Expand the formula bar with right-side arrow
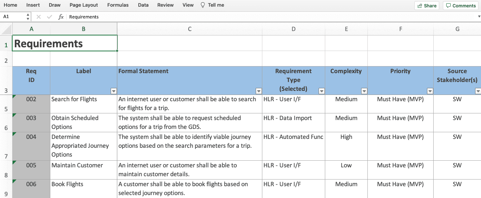 click(x=479, y=17)
